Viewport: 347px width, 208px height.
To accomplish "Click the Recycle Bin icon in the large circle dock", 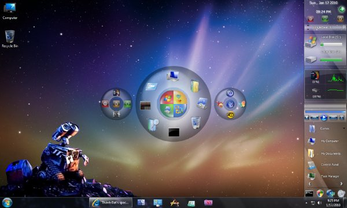I will pyautogui.click(x=195, y=122).
